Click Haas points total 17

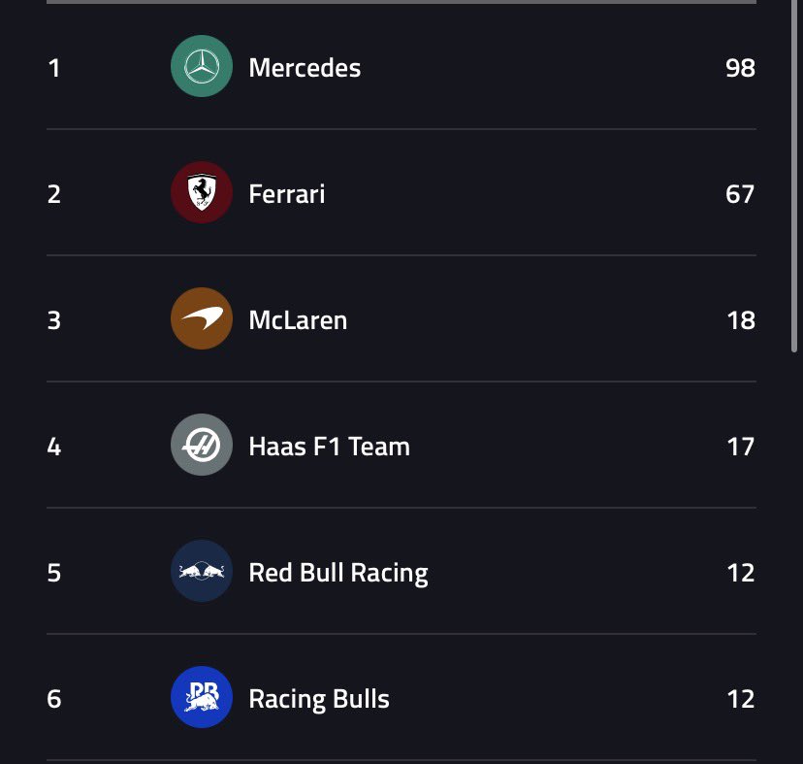tap(741, 447)
